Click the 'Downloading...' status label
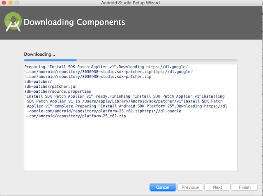The width and height of the screenshot is (263, 196). [x=39, y=54]
